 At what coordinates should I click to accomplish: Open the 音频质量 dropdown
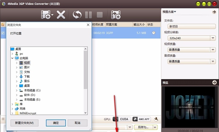click(213, 61)
